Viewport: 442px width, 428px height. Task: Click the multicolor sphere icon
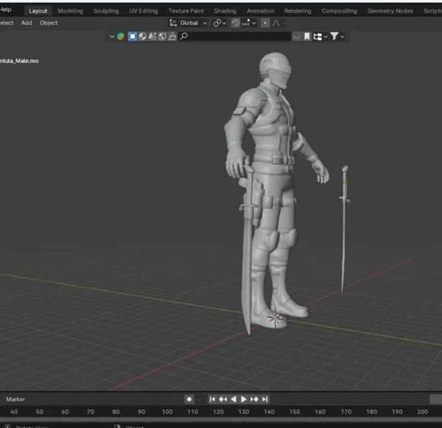121,37
